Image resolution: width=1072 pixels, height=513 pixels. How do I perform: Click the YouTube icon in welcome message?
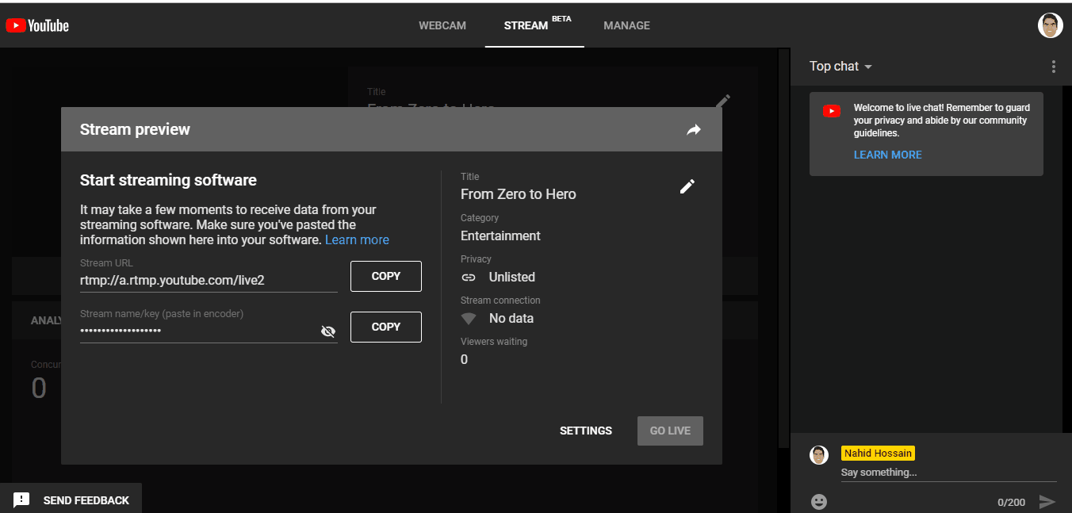point(832,111)
